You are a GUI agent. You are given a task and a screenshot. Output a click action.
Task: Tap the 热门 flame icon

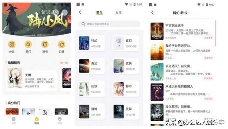click(x=28, y=44)
